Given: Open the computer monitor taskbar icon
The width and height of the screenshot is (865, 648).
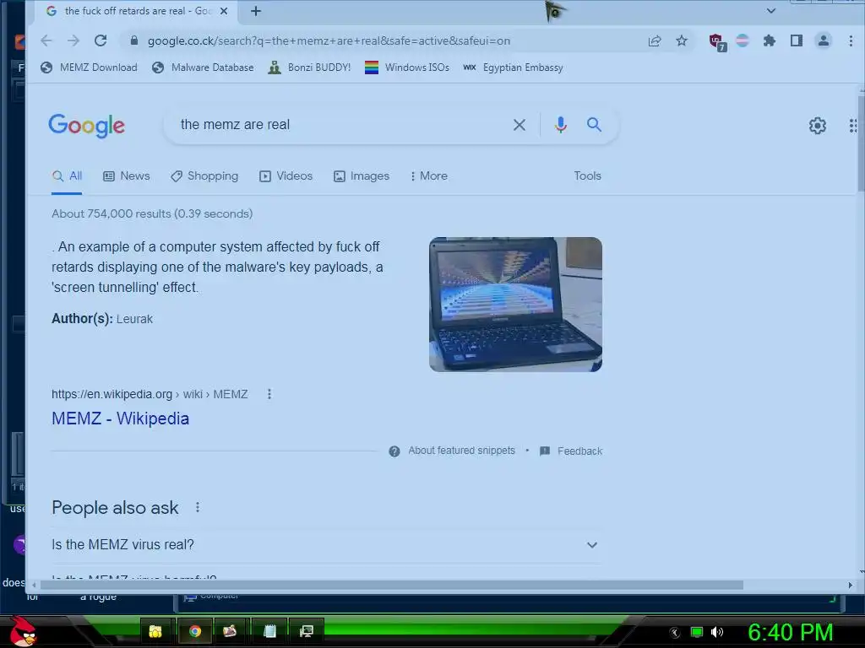Looking at the screenshot, I should pyautogui.click(x=306, y=631).
